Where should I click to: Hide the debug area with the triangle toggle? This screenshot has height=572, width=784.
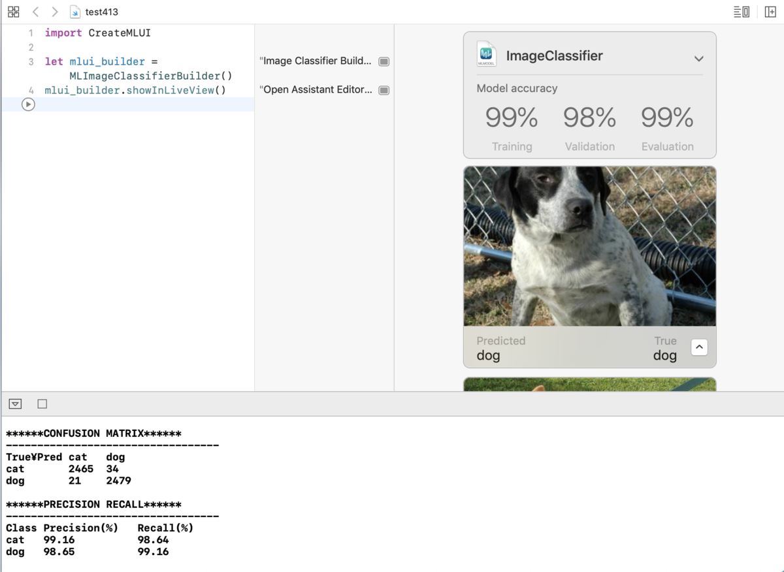(x=16, y=404)
